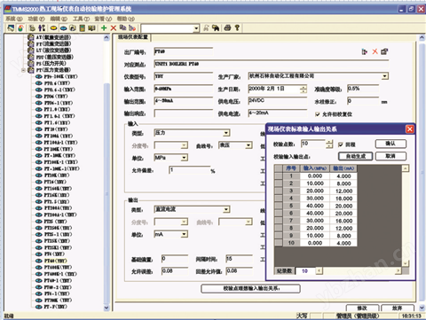Click the yellow book toolbar icon before green plus
The image size is (426, 320).
[91, 28]
